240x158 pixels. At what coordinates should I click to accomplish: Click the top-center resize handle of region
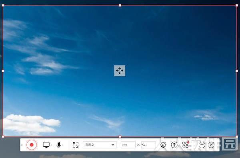point(120,6)
